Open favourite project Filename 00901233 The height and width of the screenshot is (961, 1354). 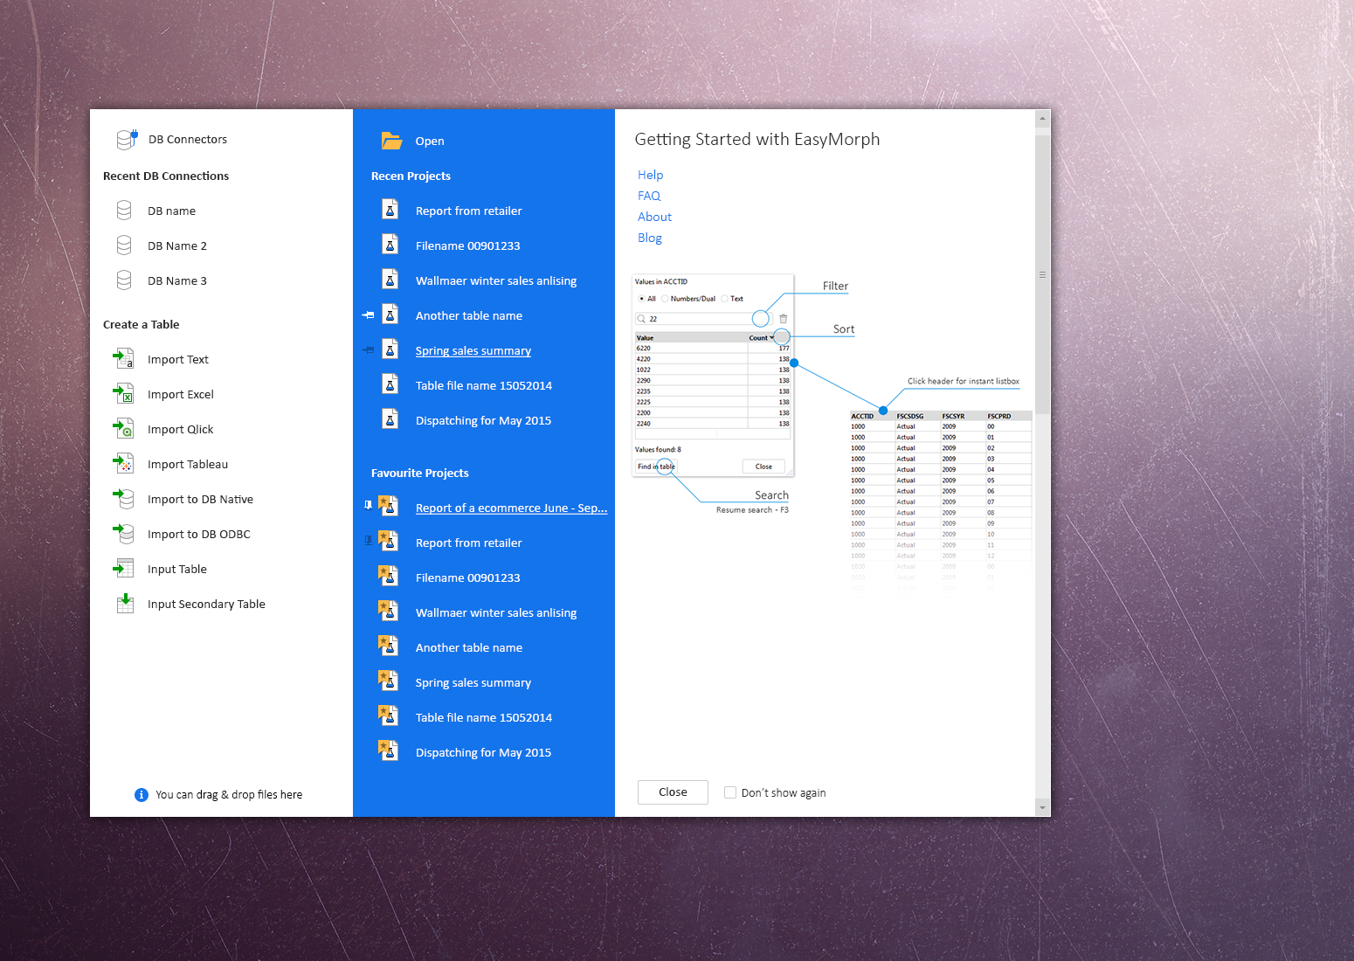(x=468, y=577)
